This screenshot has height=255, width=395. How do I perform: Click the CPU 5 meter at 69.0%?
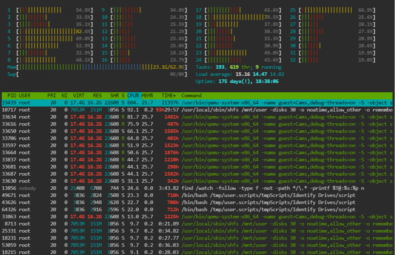pos(50,39)
